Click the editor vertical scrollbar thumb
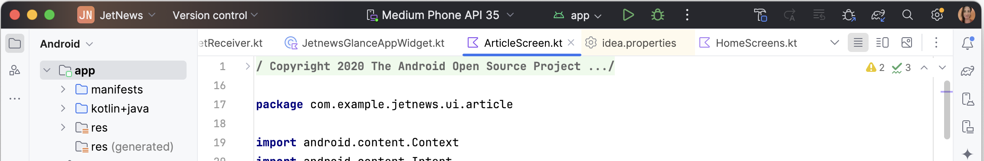 click(x=947, y=110)
